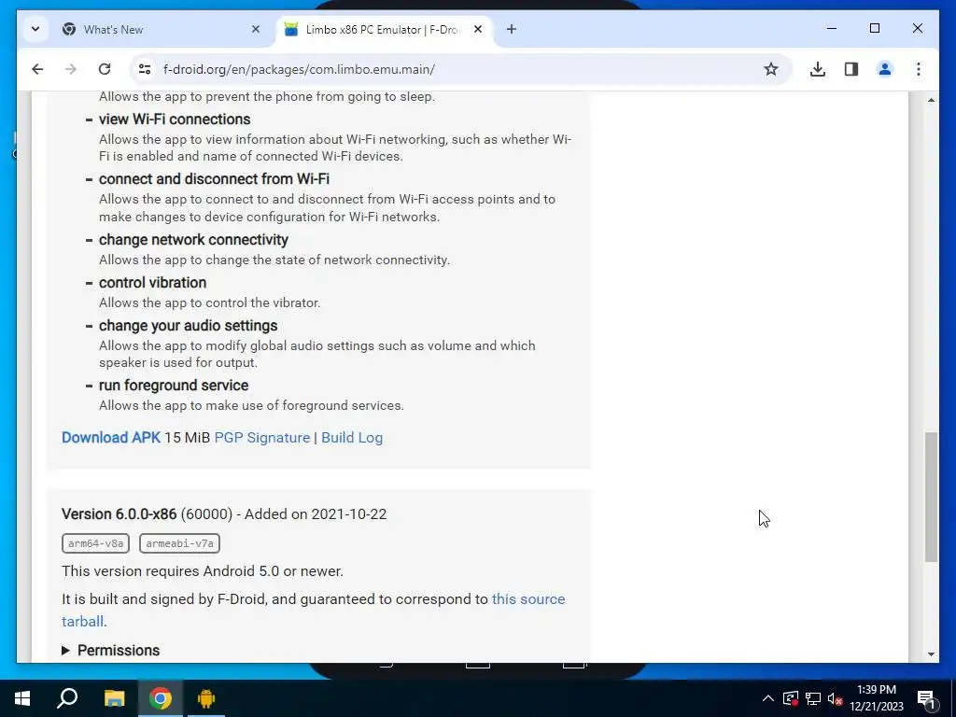Screen dimensions: 956x717
Task: Click 'change your audio settings' heading
Action: [188, 326]
